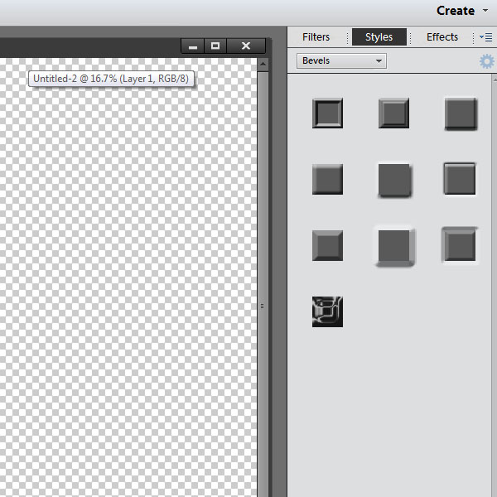Screen dimensions: 497x497
Task: Apply first bevel style in third row
Action: 327,245
